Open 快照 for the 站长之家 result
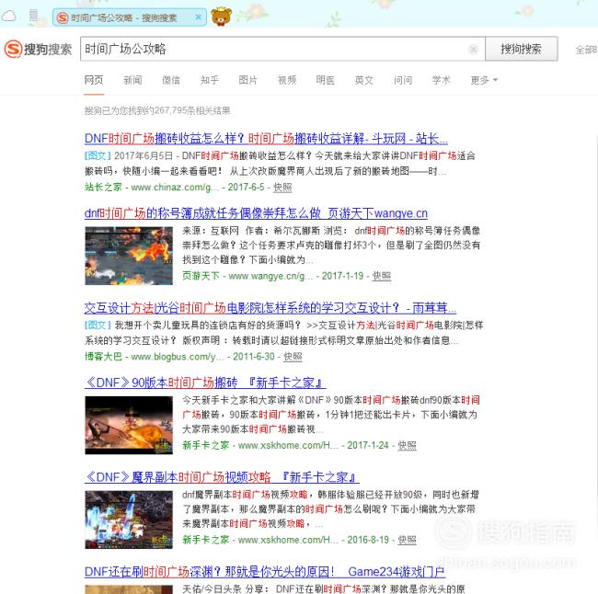598x594 pixels. click(282, 188)
